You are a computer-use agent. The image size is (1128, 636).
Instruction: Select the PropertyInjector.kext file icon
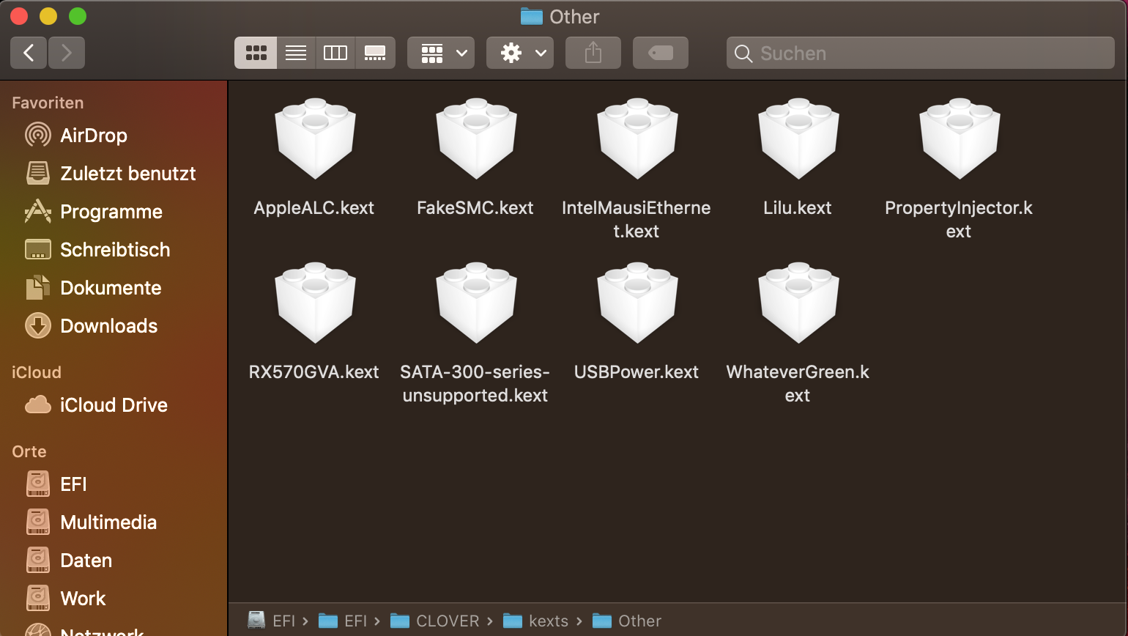(x=960, y=138)
